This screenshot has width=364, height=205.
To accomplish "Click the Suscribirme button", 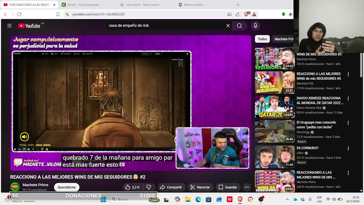I will 67,187.
